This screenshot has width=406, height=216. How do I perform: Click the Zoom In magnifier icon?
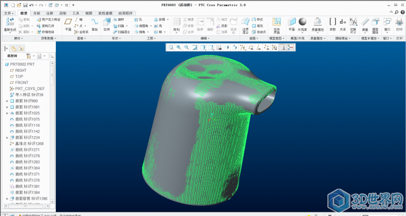[x=179, y=47]
